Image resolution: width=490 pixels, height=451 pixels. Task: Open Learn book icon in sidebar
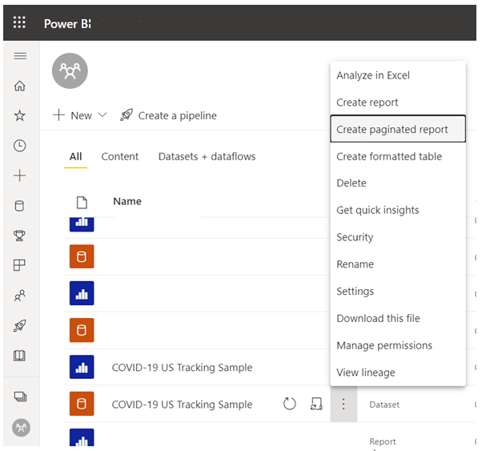coord(19,356)
